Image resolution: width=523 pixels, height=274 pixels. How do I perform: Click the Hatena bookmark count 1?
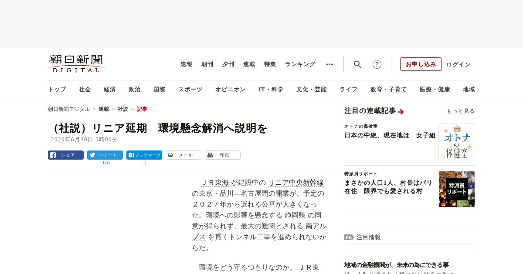[146, 163]
